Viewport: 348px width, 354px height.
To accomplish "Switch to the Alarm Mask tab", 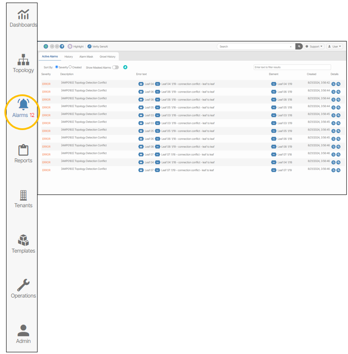I will click(86, 56).
